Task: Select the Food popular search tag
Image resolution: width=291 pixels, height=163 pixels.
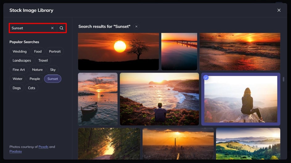Action: [x=38, y=51]
